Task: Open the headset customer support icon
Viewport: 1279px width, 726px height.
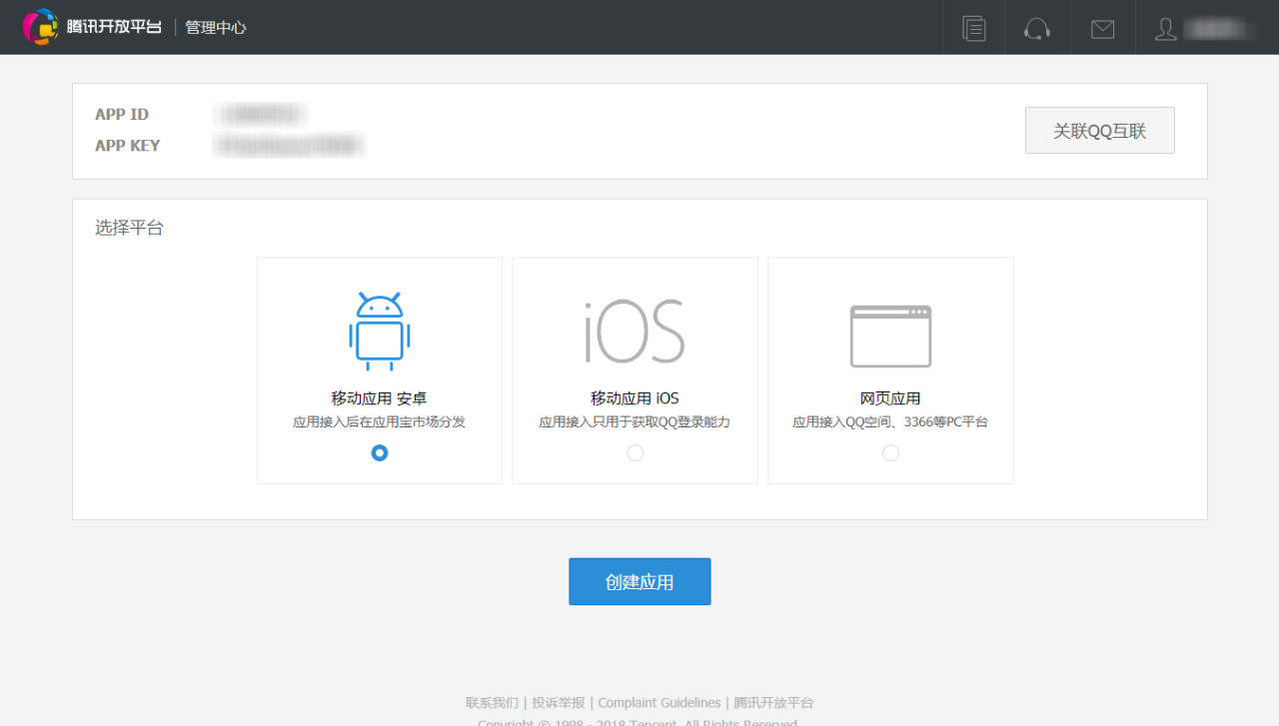Action: tap(1037, 28)
